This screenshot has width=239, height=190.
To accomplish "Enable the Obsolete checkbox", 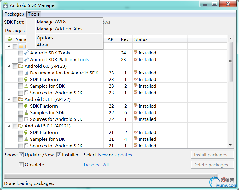I will tap(21, 165).
